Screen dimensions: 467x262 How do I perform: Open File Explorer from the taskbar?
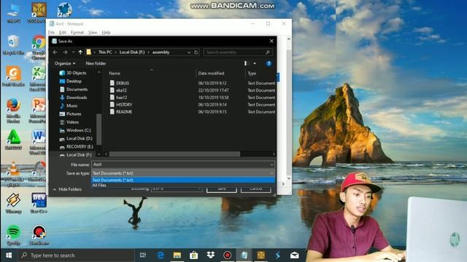click(177, 255)
